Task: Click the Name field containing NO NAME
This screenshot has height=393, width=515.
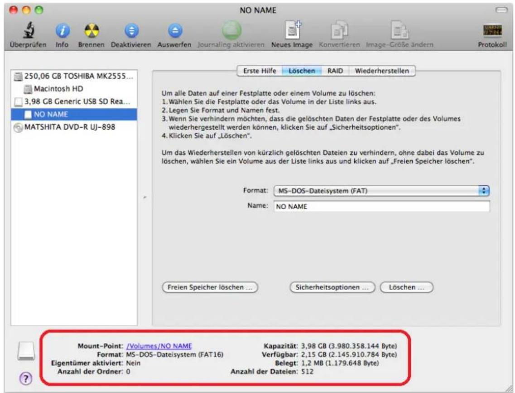Action: coord(382,207)
